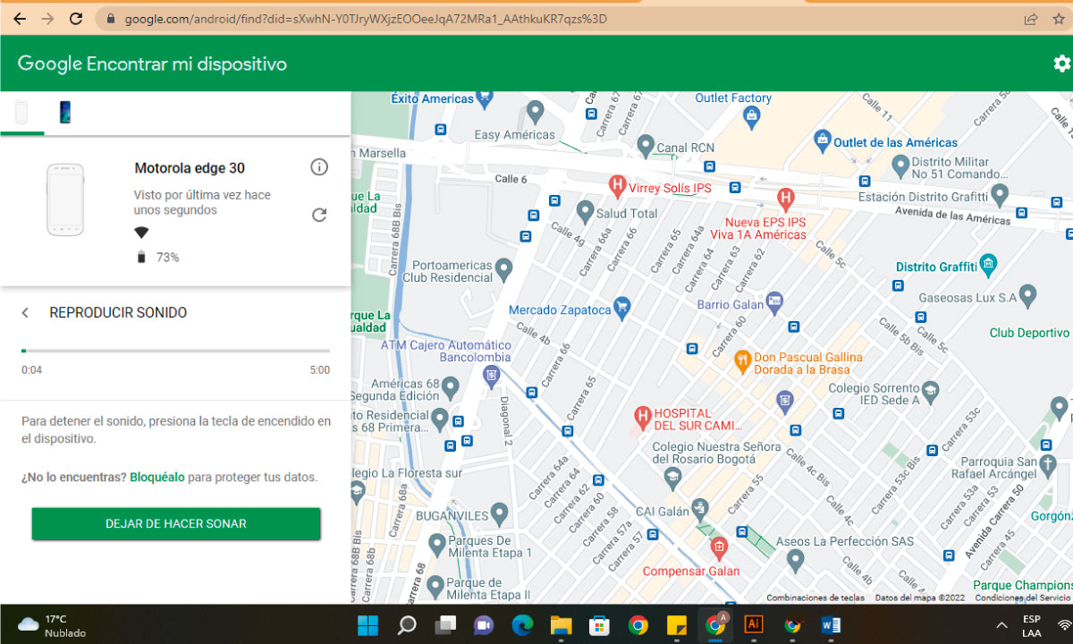Open Adobe Illustrator from taskbar

coord(754,625)
